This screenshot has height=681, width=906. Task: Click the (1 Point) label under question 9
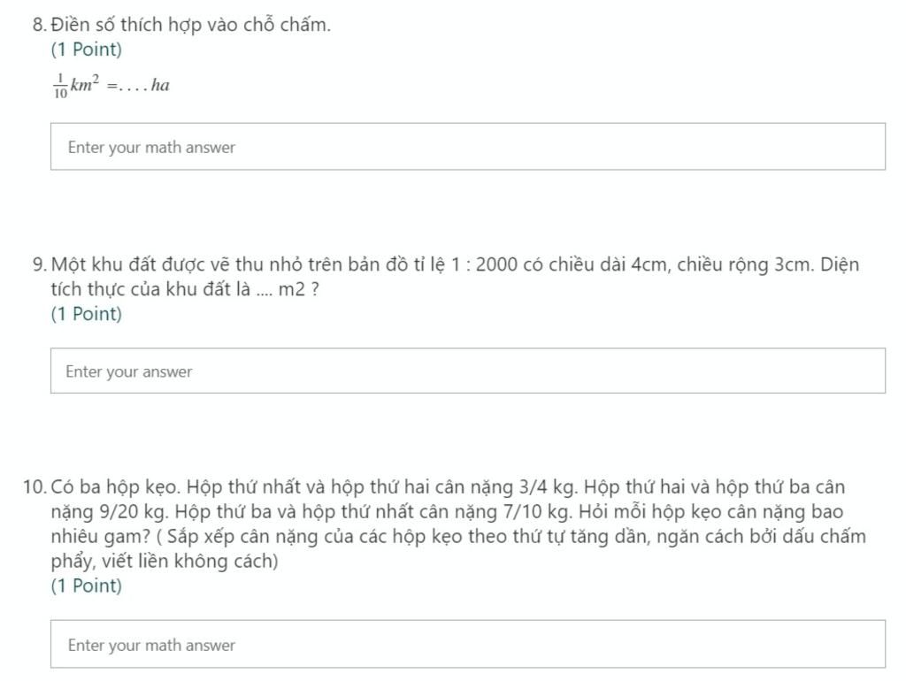coord(87,314)
